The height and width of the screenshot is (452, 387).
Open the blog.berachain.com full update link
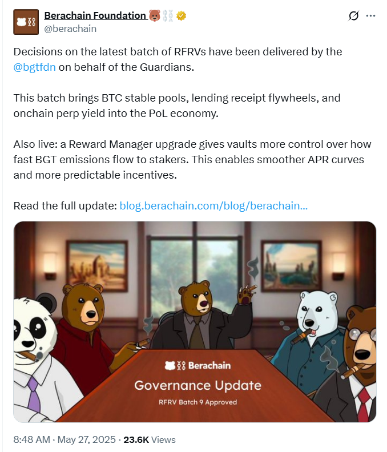coord(213,206)
